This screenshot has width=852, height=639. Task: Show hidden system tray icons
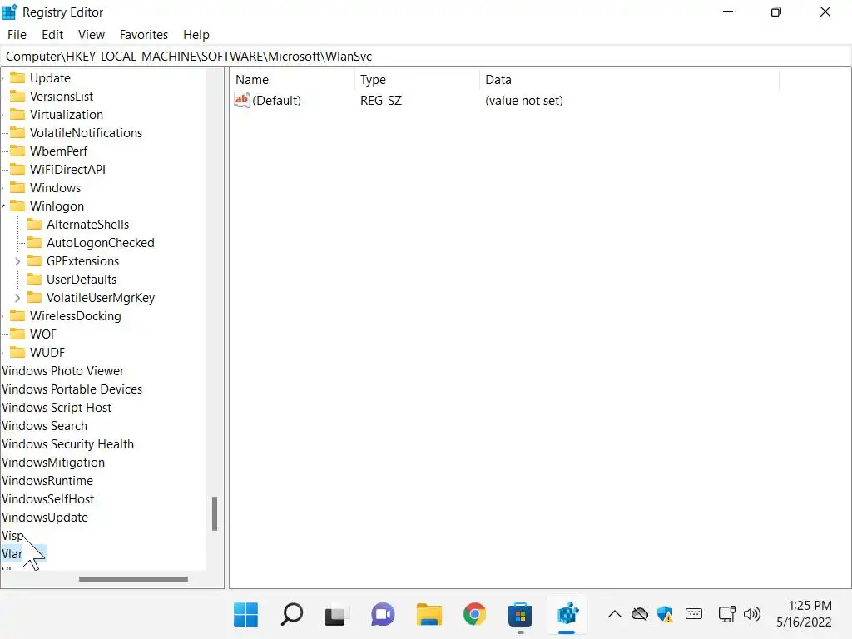(615, 615)
